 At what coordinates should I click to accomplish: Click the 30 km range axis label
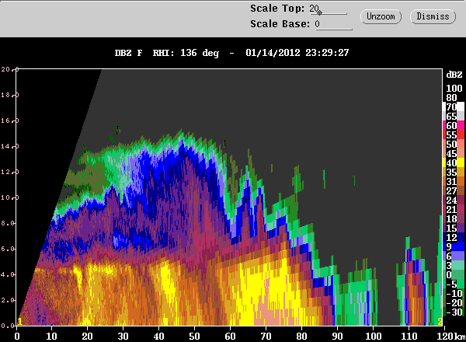tap(123, 337)
